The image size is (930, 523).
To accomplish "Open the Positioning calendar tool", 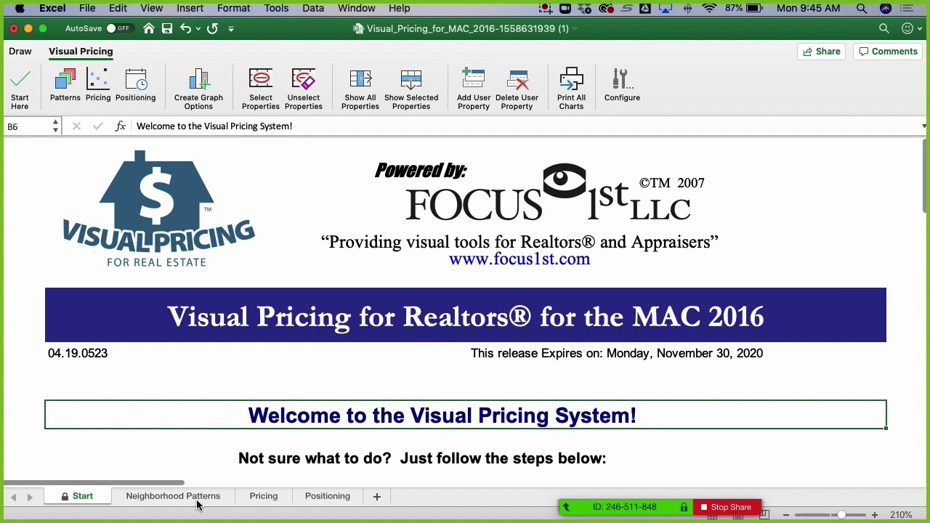I will pyautogui.click(x=135, y=85).
